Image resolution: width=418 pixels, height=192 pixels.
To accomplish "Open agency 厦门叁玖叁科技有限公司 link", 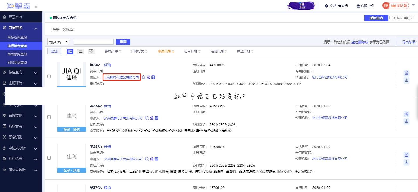I will (x=330, y=77).
